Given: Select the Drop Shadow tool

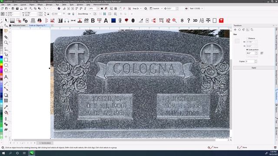Looking at the screenshot, I should (6, 95).
